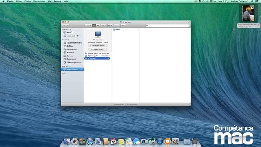Eject the Je partage volume icon

108,58
